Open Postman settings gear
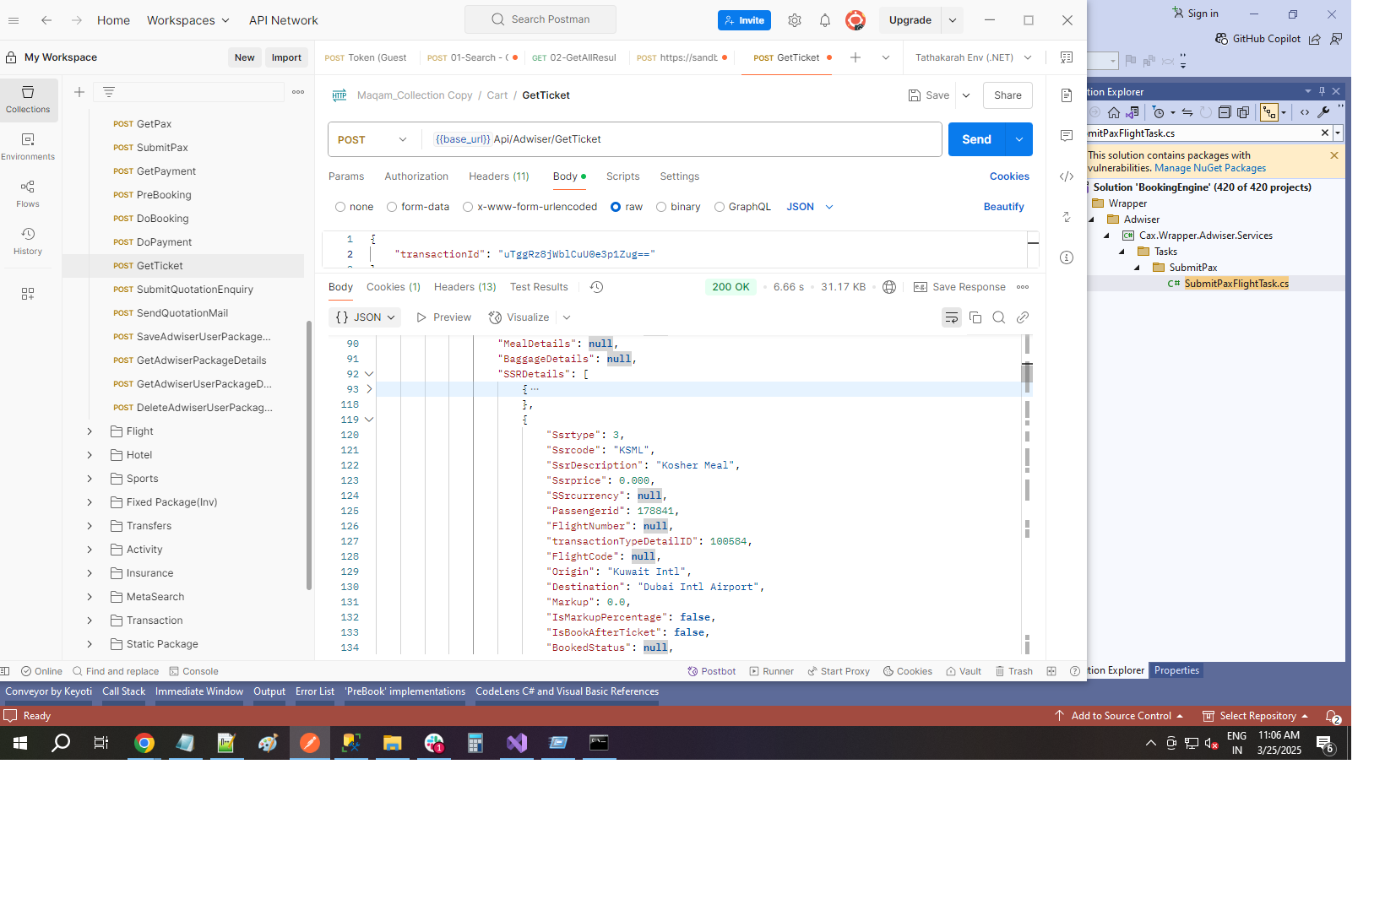The image size is (1385, 905). coord(795,20)
